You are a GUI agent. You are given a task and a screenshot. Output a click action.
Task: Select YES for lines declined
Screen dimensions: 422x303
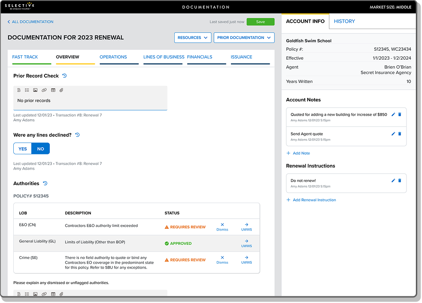pyautogui.click(x=23, y=149)
